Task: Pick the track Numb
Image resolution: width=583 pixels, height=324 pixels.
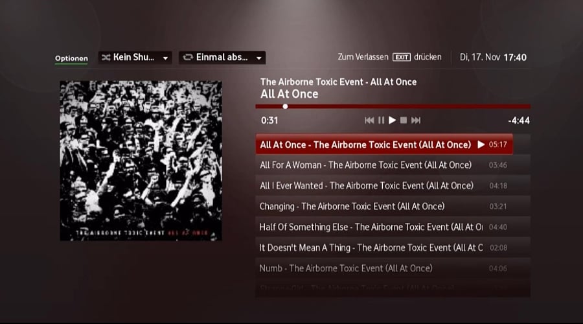Action: point(393,268)
